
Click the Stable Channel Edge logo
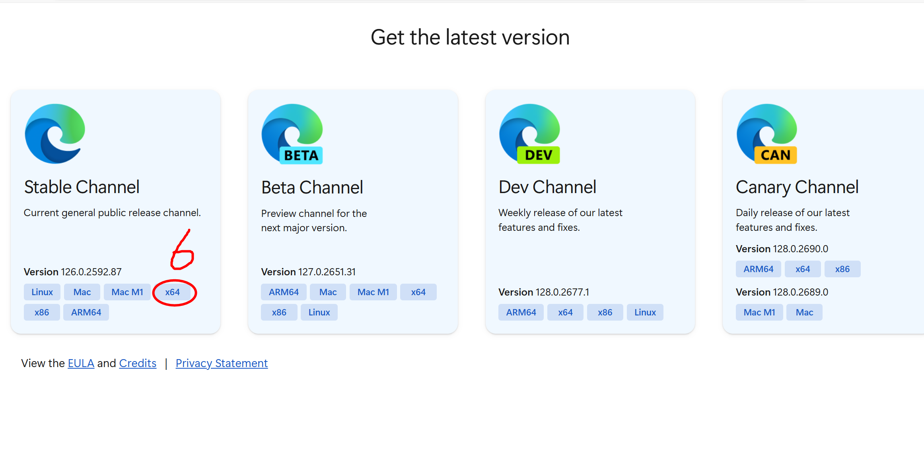point(55,133)
